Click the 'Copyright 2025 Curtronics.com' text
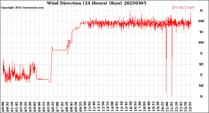This screenshot has height=113, width=209. point(22,8)
